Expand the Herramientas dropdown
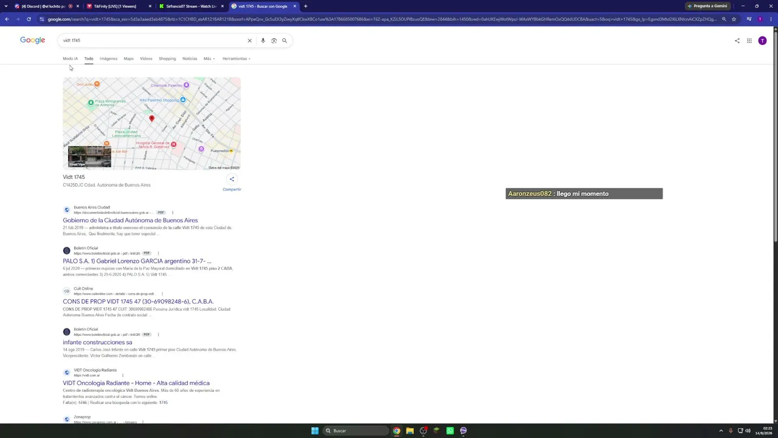 tap(236, 58)
